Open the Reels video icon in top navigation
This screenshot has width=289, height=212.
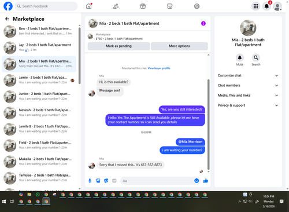point(143,6)
